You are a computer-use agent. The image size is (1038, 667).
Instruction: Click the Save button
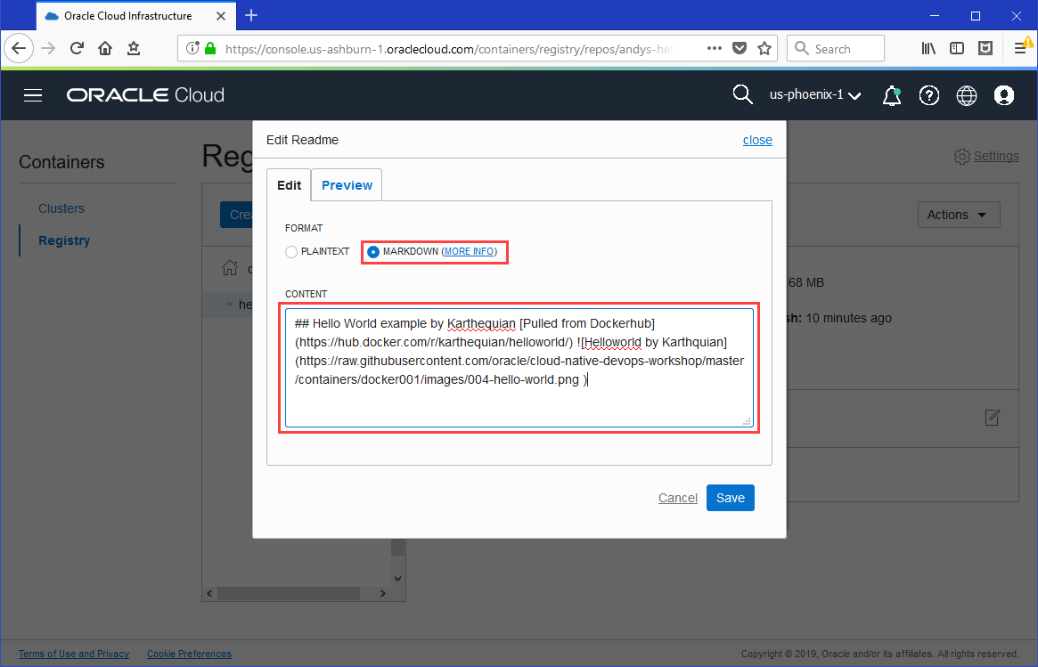click(731, 498)
